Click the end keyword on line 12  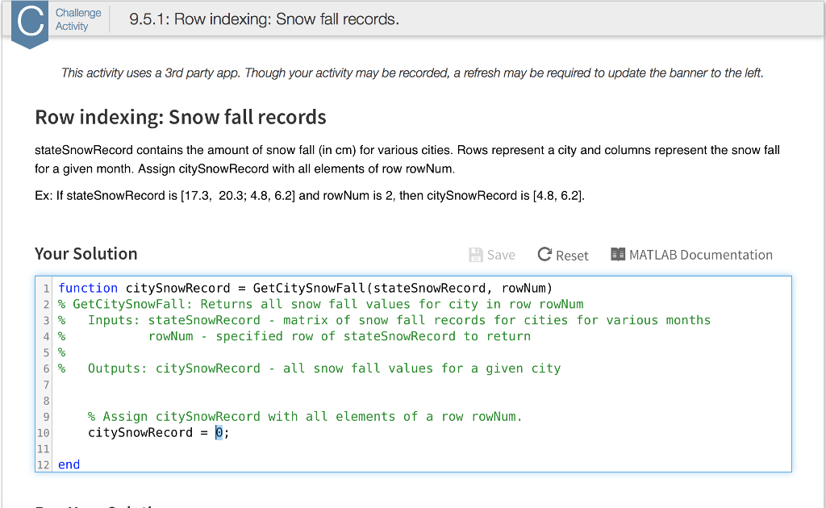[x=69, y=464]
